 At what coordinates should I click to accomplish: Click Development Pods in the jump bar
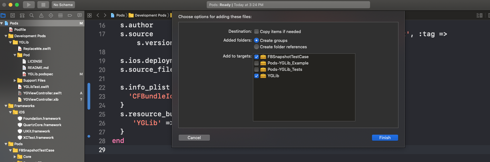(148, 15)
